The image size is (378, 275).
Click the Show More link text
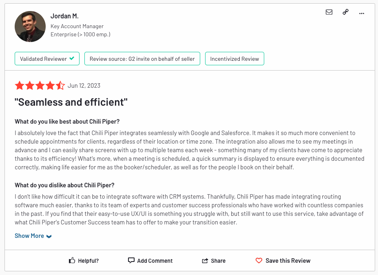pos(29,236)
